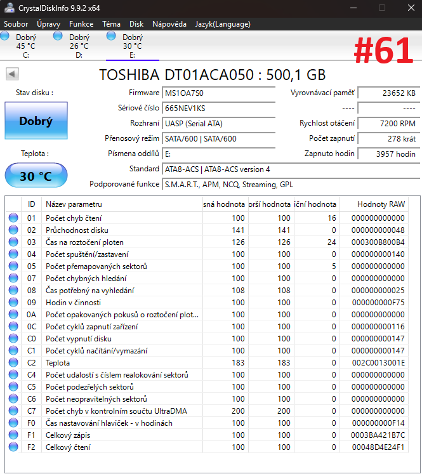
Task: Click the CrystalDiskInfo app icon in title bar
Action: click(x=9, y=8)
